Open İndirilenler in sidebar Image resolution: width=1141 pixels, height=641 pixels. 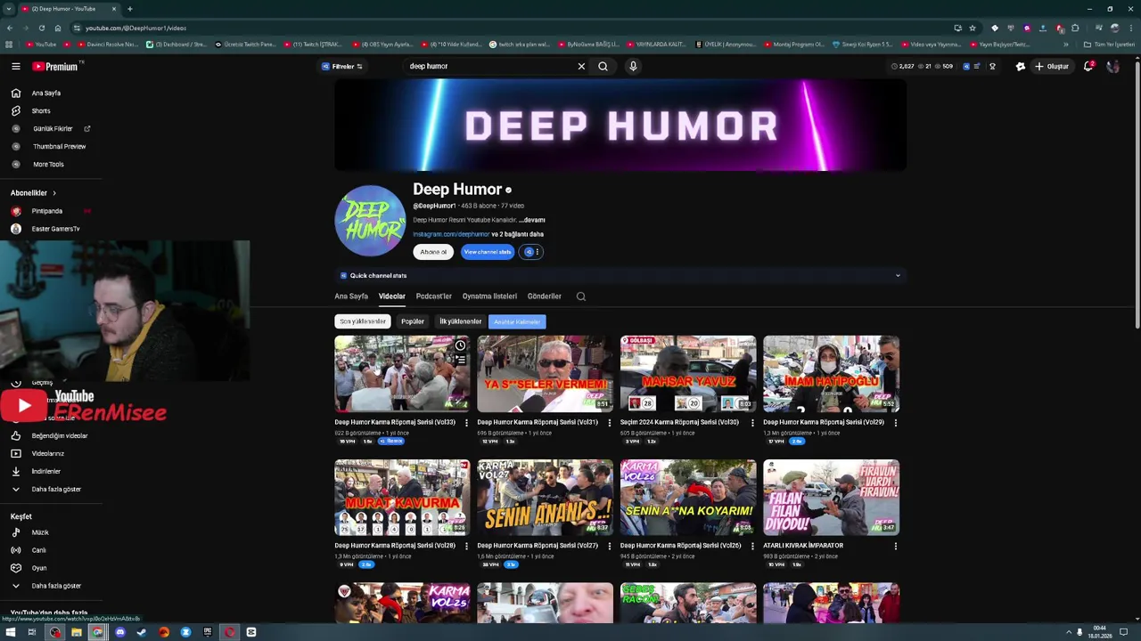click(x=45, y=471)
